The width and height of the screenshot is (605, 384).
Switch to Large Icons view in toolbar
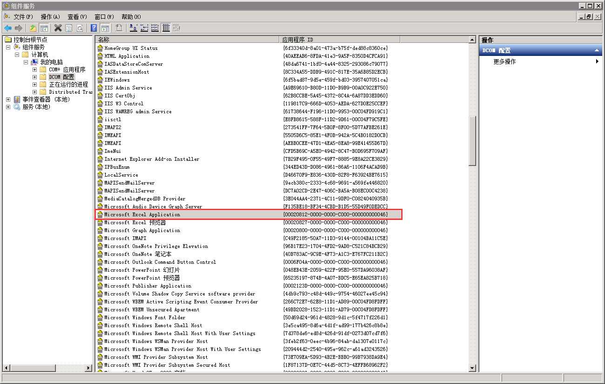[x=133, y=28]
